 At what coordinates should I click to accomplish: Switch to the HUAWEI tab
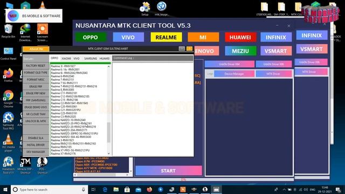coord(105,58)
